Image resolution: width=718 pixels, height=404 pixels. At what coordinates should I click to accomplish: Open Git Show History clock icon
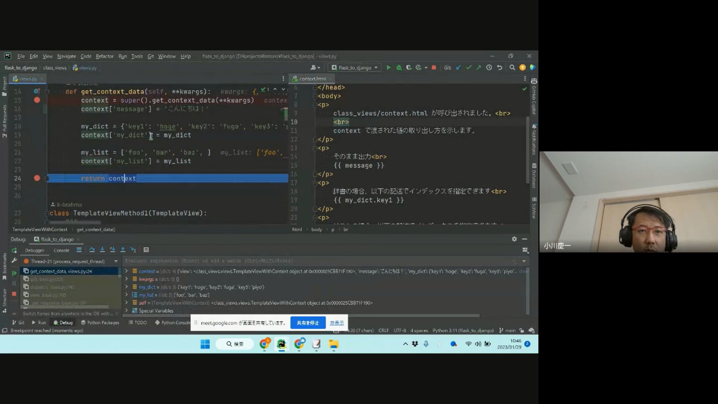tap(489, 68)
